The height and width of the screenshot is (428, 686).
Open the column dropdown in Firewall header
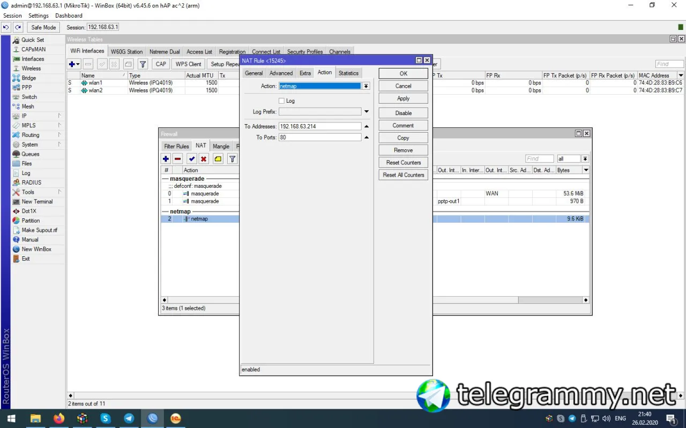tap(586, 170)
